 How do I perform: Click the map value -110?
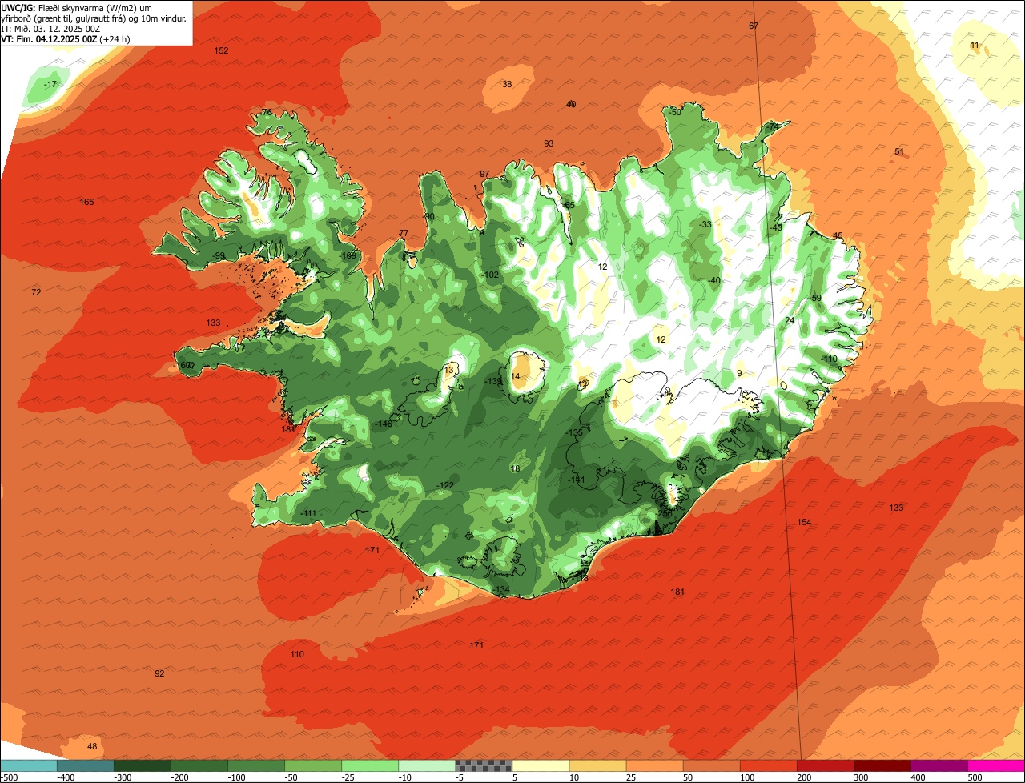[x=829, y=359]
